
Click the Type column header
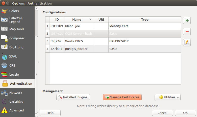(x=144, y=20)
